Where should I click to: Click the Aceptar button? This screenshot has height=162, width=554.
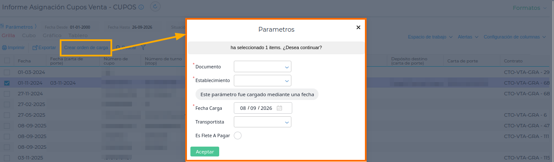205,152
